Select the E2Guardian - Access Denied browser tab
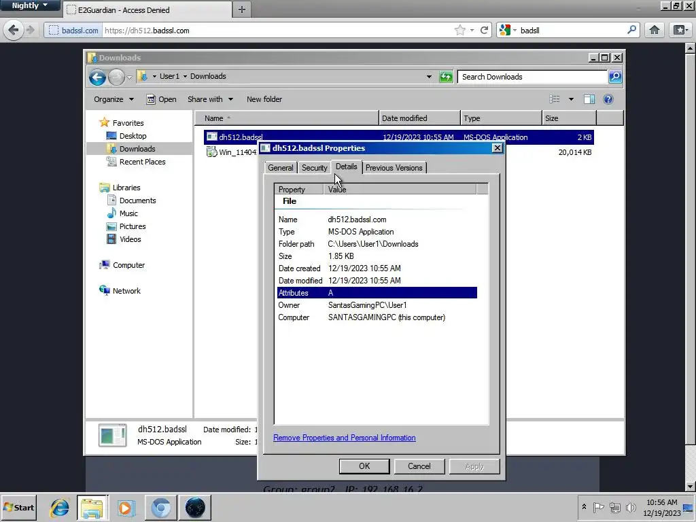The height and width of the screenshot is (522, 696). point(147,10)
